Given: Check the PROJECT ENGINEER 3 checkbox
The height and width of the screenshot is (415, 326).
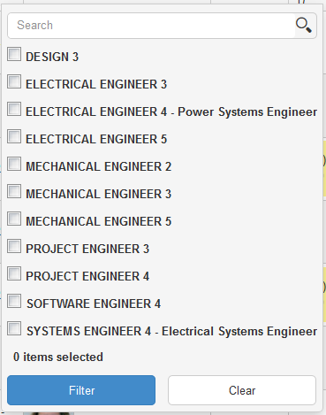Looking at the screenshot, I should coord(14,246).
